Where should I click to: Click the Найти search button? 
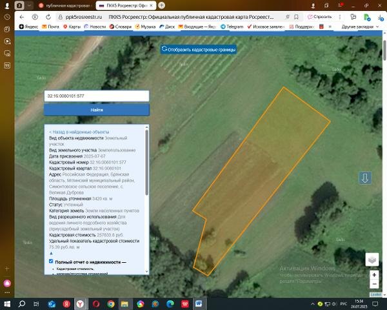(97, 110)
